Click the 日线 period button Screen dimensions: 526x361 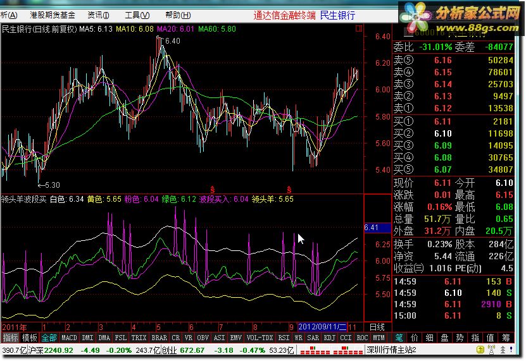(377, 327)
